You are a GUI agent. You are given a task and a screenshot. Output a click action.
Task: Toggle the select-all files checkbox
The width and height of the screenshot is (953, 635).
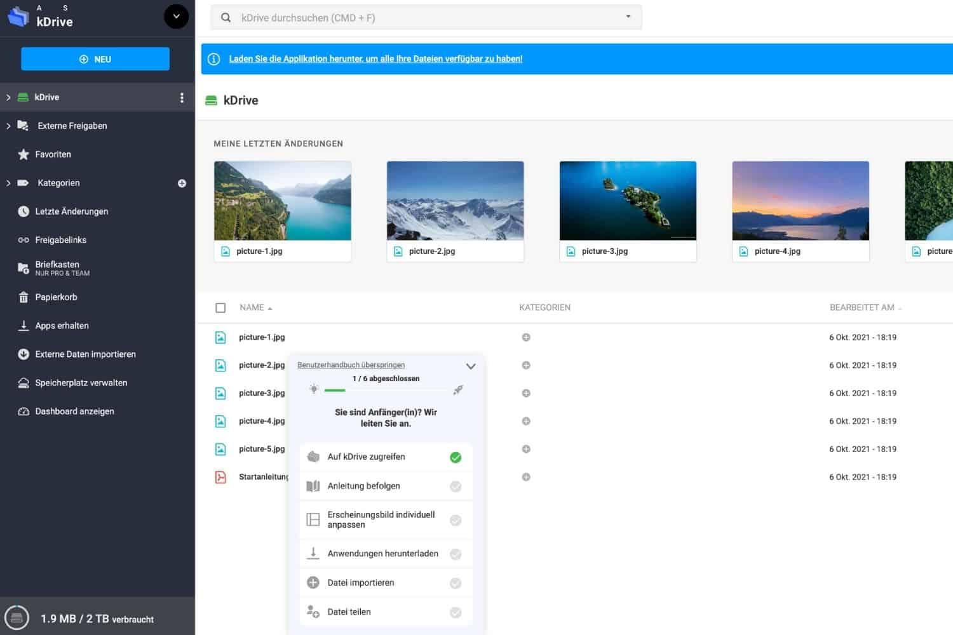coord(220,308)
